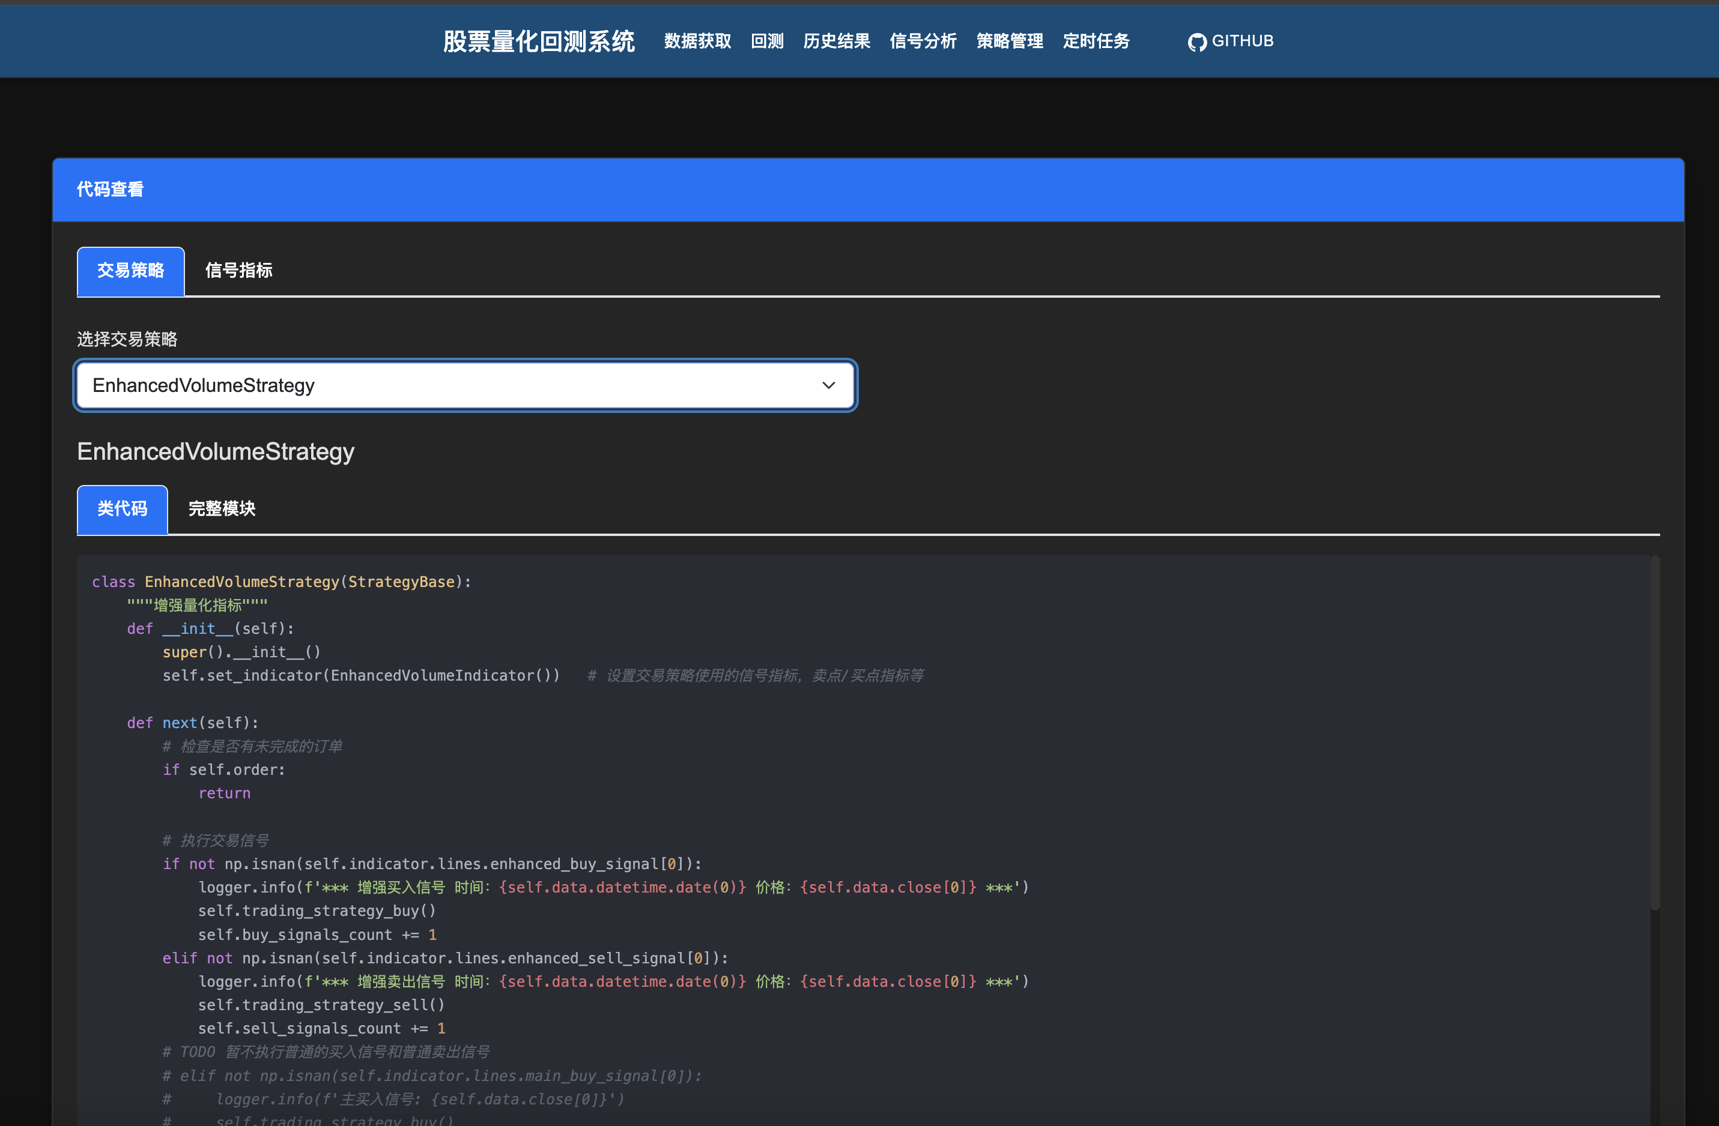The image size is (1719, 1126).
Task: Navigate to 历史结果 page
Action: (x=837, y=41)
